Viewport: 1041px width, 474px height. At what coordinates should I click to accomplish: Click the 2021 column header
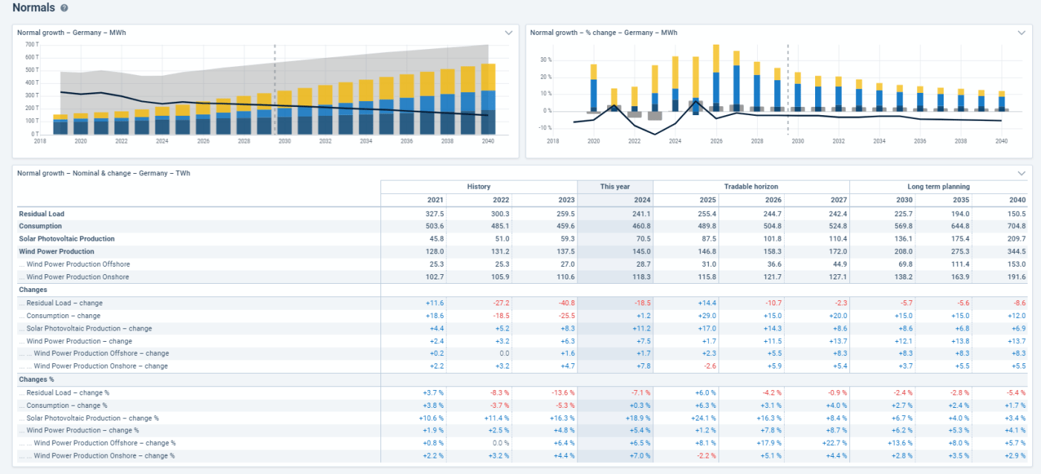tap(435, 200)
